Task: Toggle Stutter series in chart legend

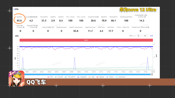Action: [x=110, y=77]
